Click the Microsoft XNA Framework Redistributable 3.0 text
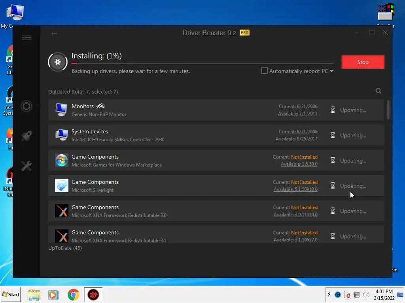405x303 pixels. pos(119,215)
